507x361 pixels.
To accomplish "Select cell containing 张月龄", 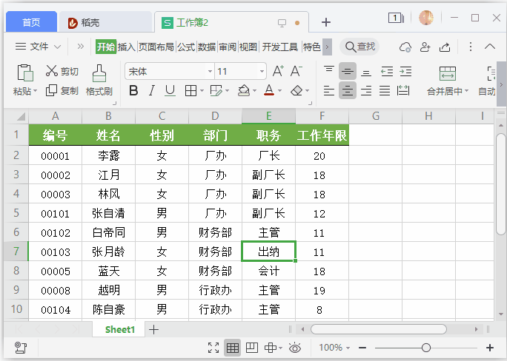I will pos(109,252).
